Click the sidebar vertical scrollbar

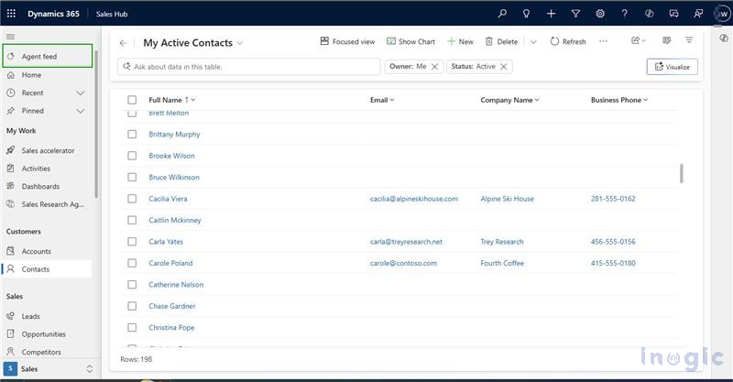click(96, 125)
